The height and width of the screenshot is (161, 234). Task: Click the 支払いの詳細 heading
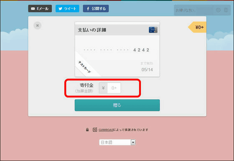92,30
